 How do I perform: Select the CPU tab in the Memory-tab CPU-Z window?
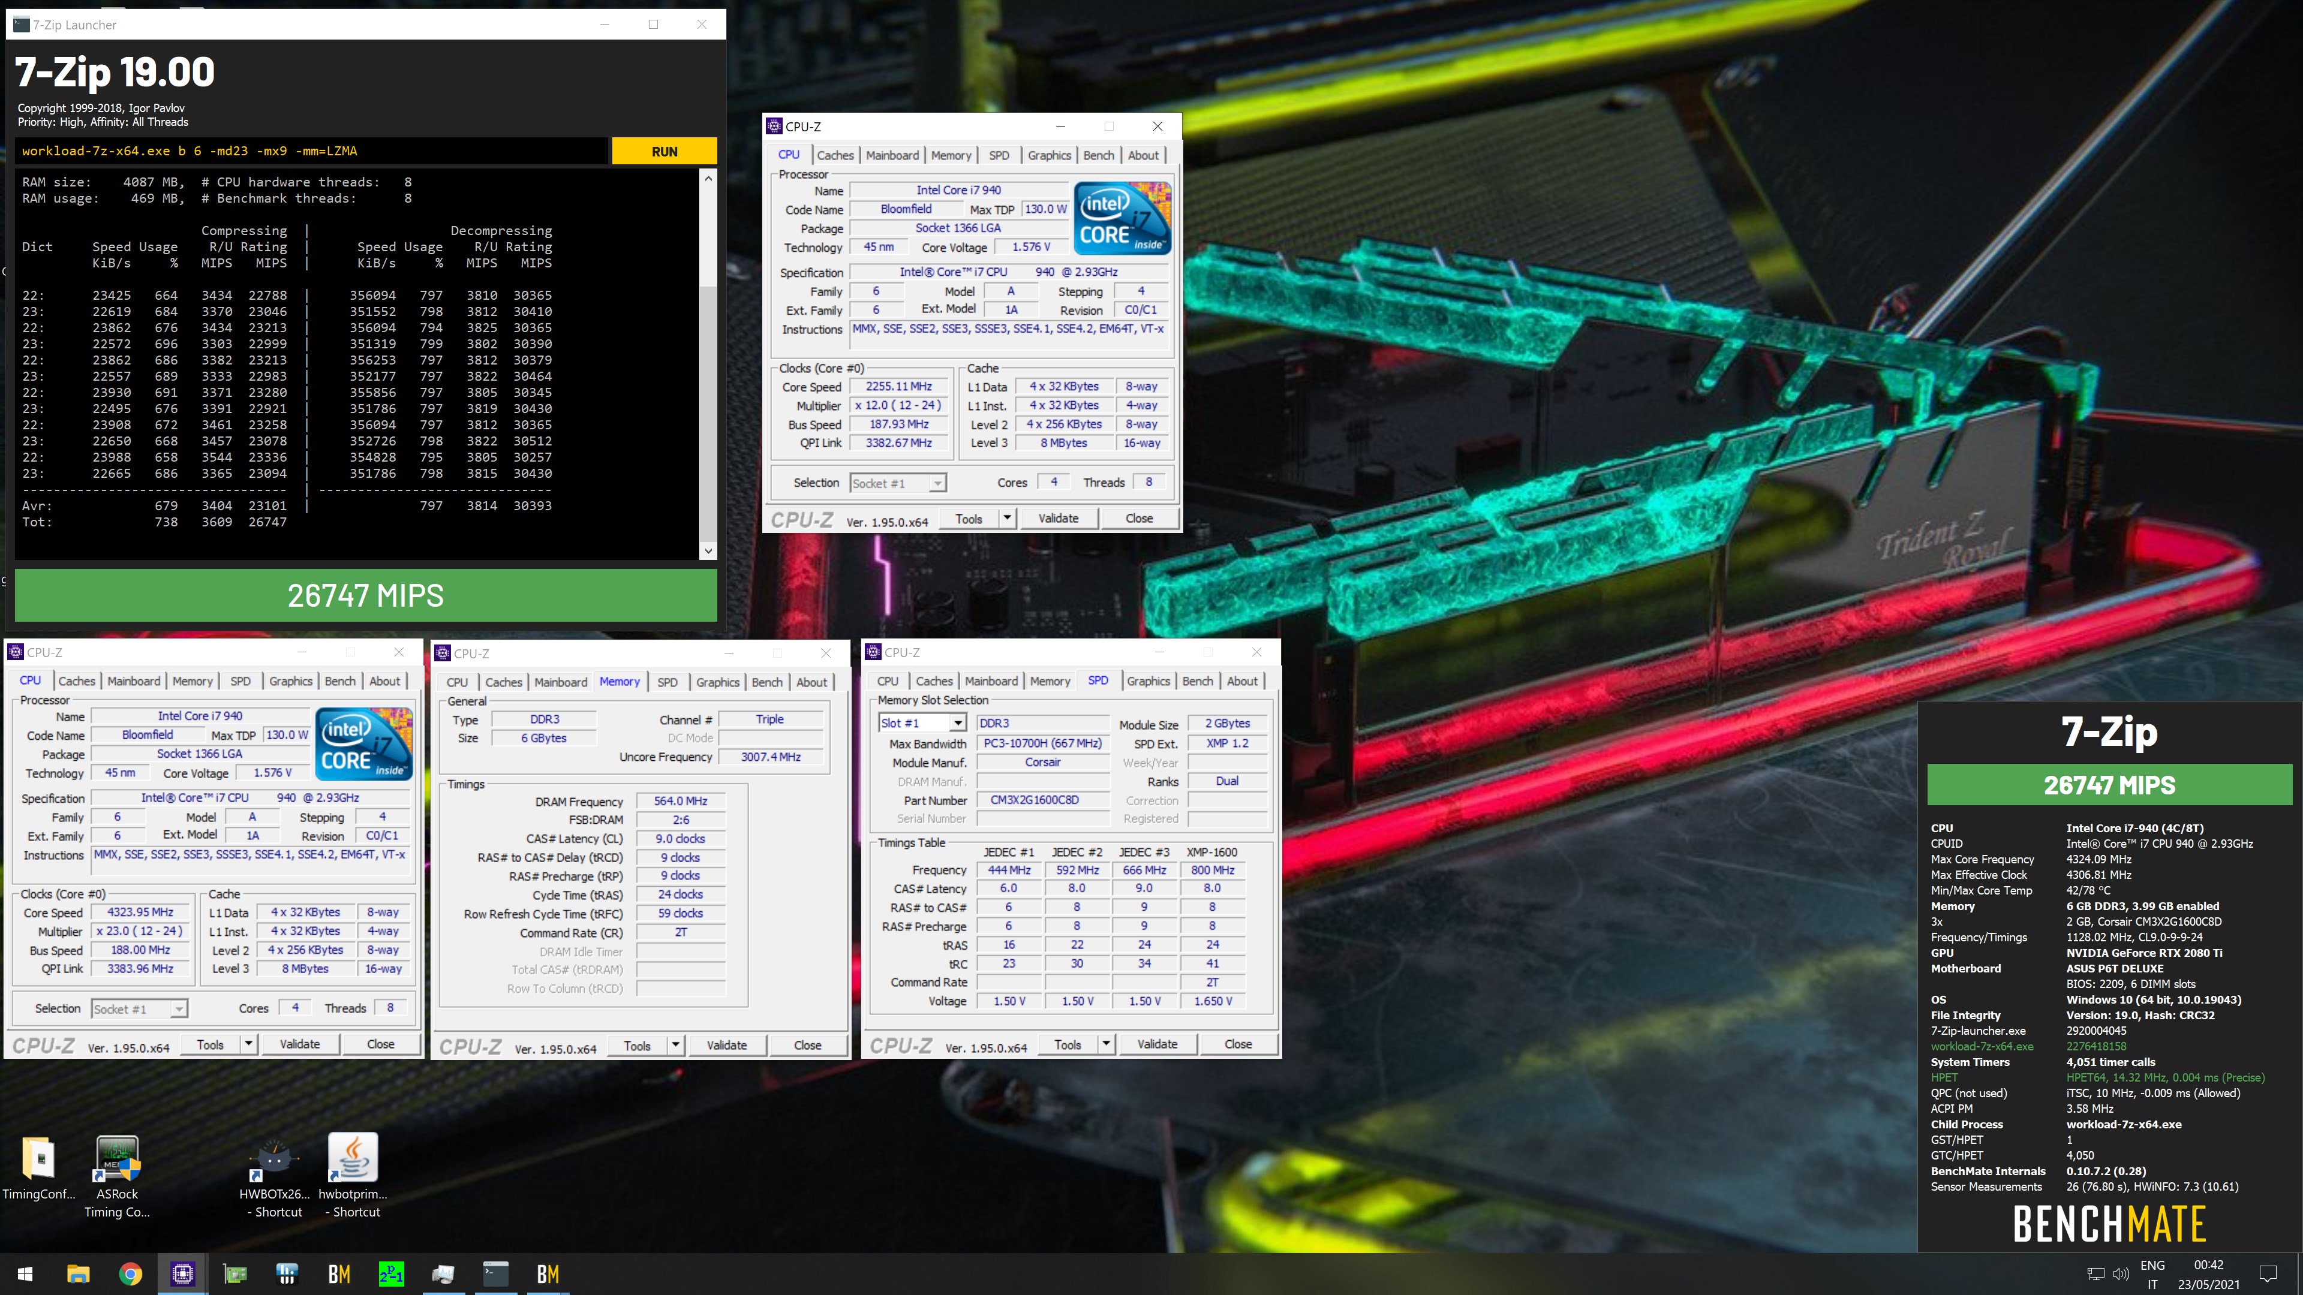(x=457, y=682)
